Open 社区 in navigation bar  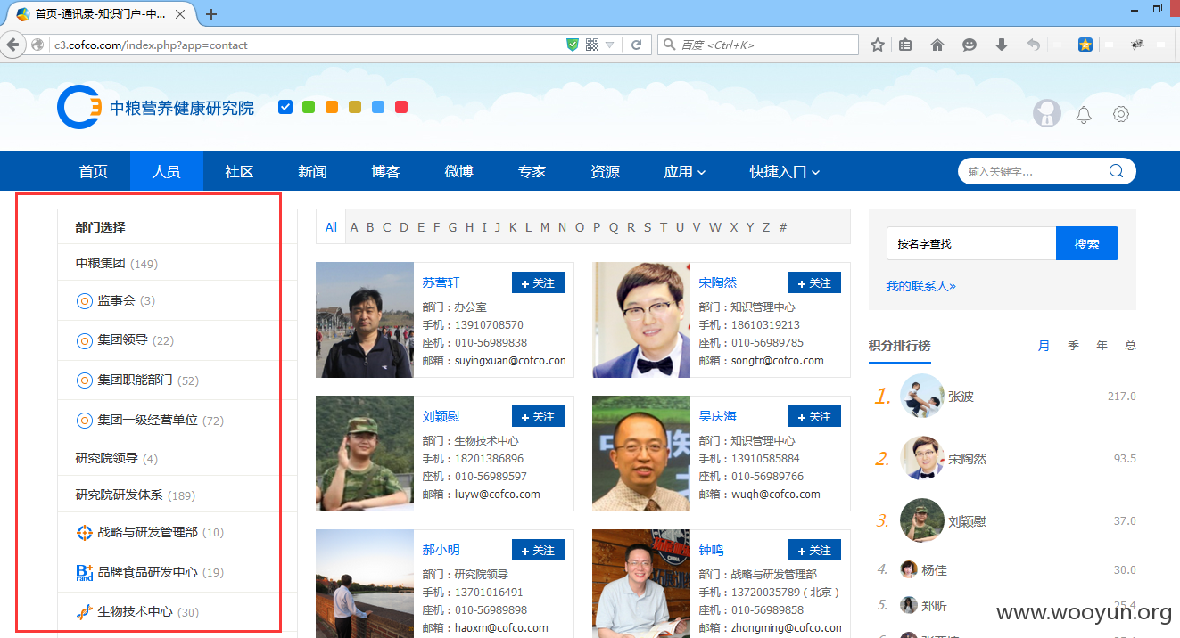pos(240,171)
